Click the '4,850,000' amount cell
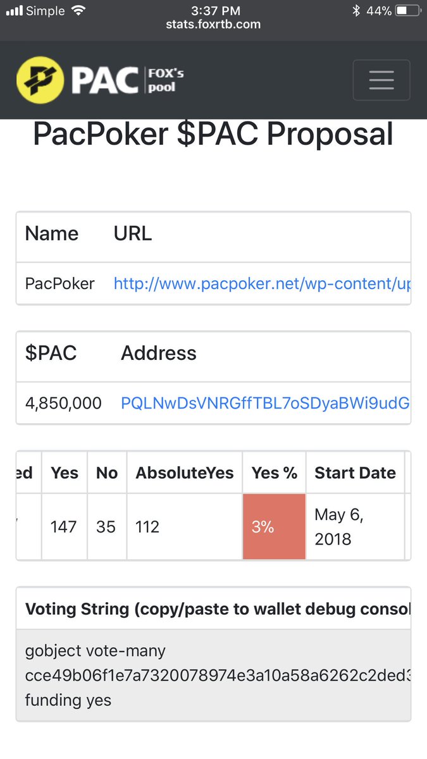427x759 pixels. pos(63,403)
